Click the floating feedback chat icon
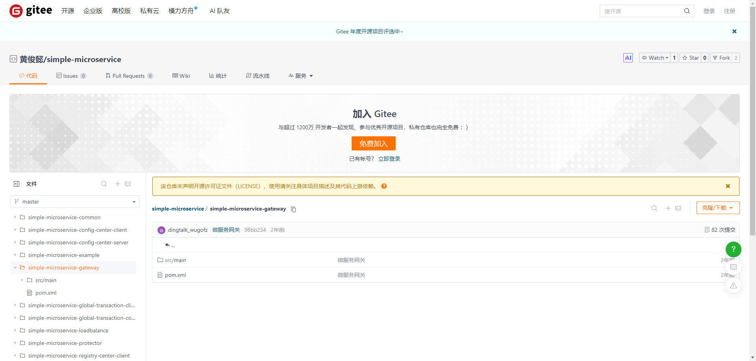 click(733, 267)
